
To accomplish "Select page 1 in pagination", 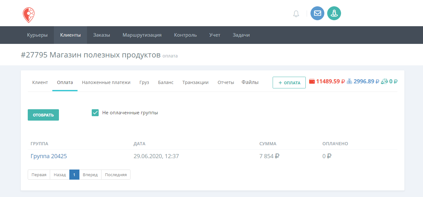I will [74, 175].
